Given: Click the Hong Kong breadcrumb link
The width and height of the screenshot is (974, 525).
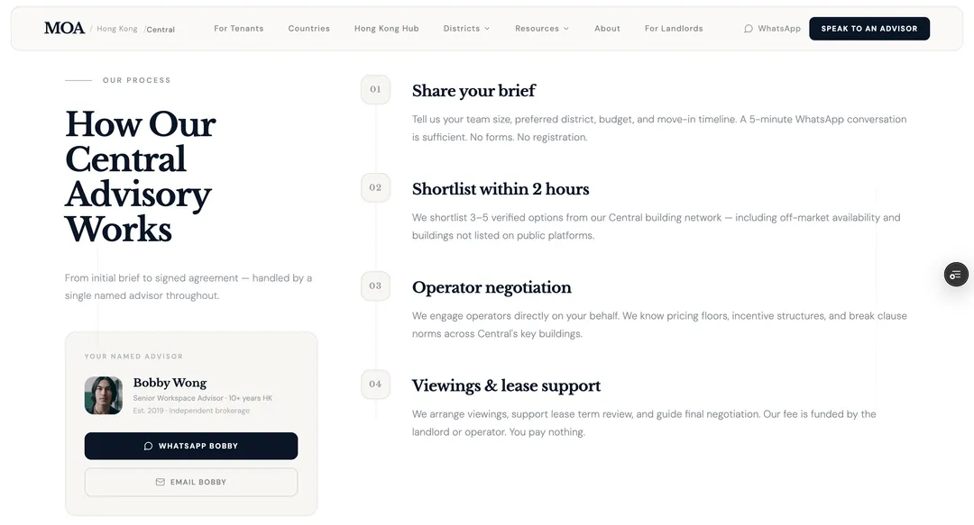Looking at the screenshot, I should click(x=116, y=28).
